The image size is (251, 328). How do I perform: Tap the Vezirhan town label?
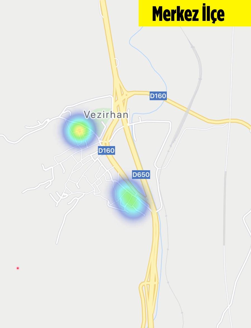[106, 115]
